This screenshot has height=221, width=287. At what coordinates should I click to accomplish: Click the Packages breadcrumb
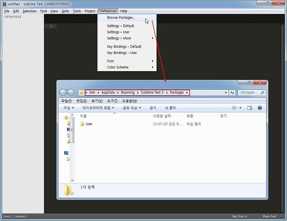(x=177, y=93)
